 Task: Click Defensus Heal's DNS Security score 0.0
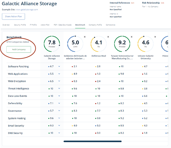point(99,133)
